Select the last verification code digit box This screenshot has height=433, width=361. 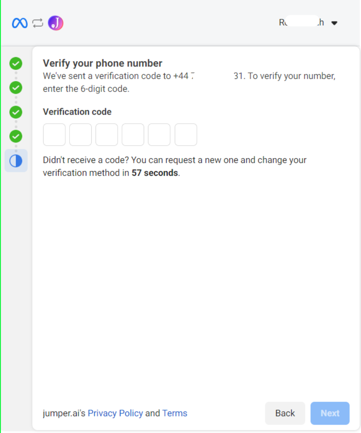185,134
